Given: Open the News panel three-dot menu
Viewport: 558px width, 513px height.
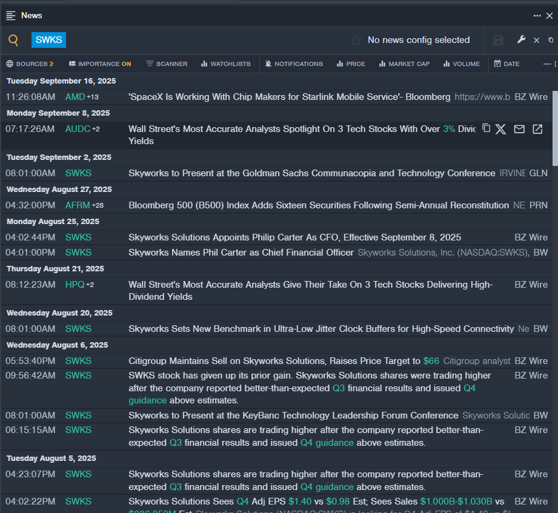Looking at the screenshot, I should coord(537,16).
